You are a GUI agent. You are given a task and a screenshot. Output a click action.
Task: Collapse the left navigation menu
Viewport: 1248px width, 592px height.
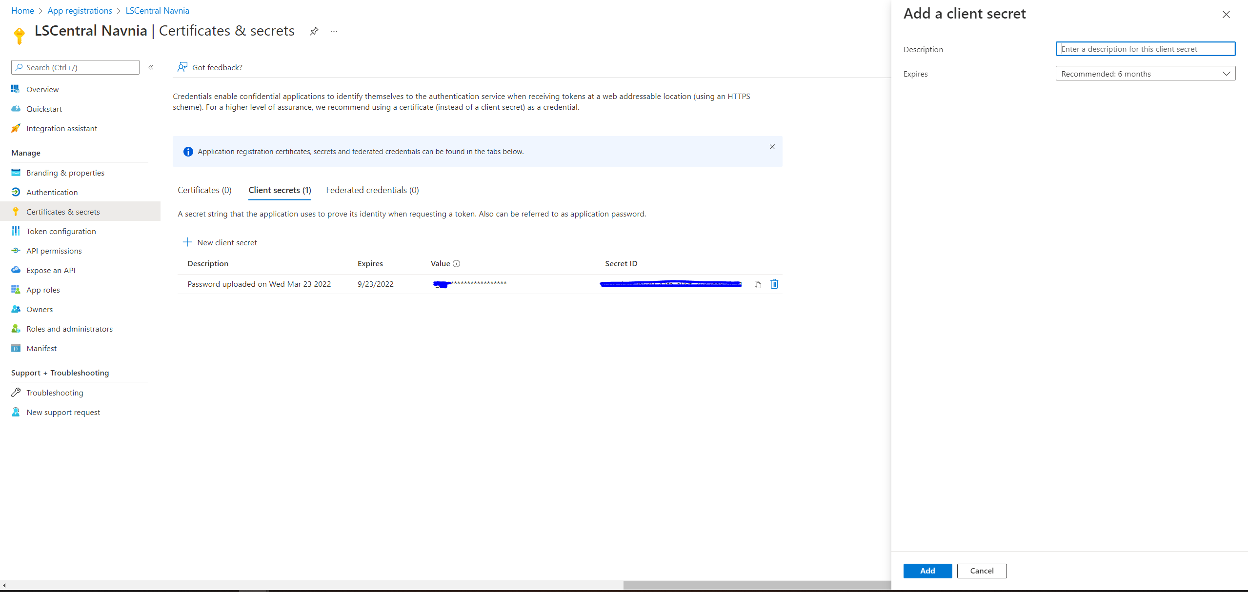[x=151, y=67]
